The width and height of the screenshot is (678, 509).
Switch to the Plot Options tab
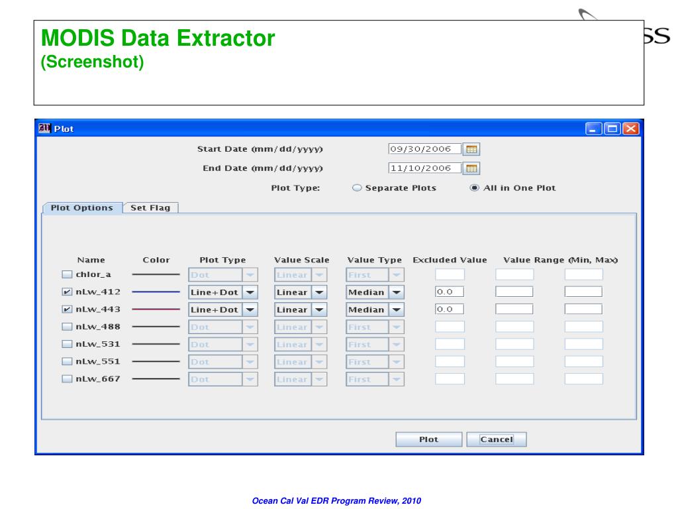(81, 207)
